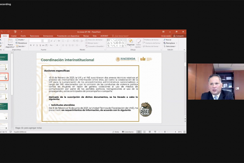
Task: Open Efectos de forma dropdown
Action: pyautogui.click(x=151, y=46)
